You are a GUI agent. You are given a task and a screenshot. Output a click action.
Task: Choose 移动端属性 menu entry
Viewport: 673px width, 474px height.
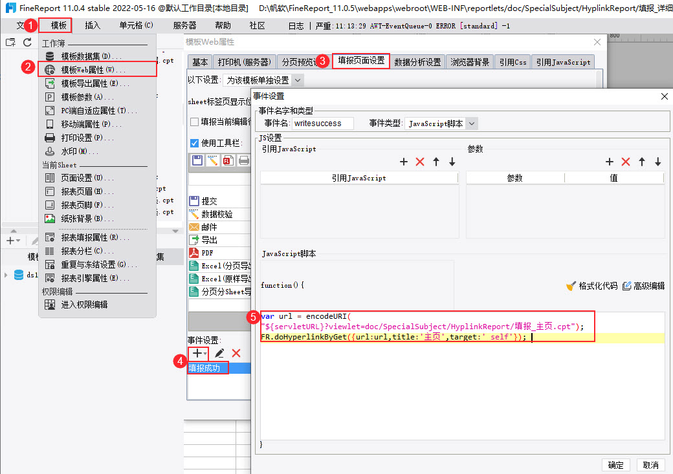[97, 124]
